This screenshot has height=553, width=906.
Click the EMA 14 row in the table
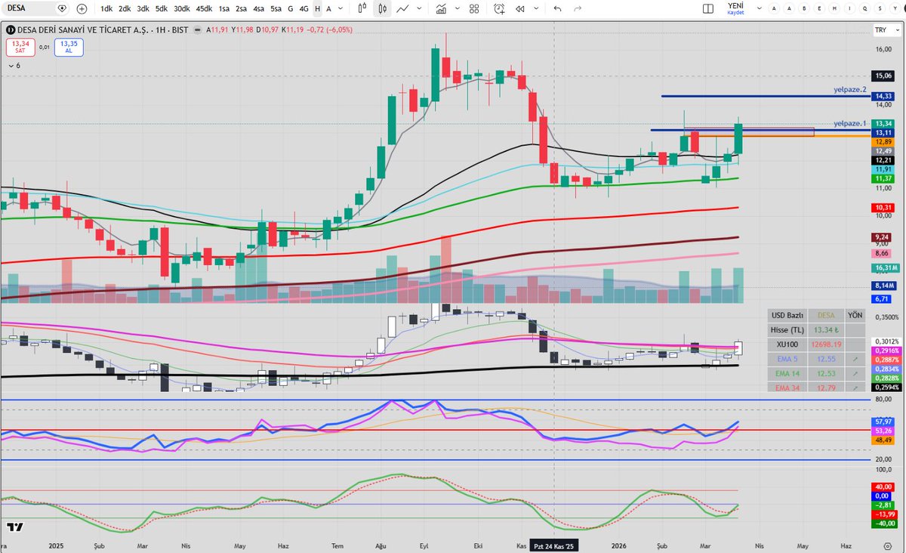(816, 372)
